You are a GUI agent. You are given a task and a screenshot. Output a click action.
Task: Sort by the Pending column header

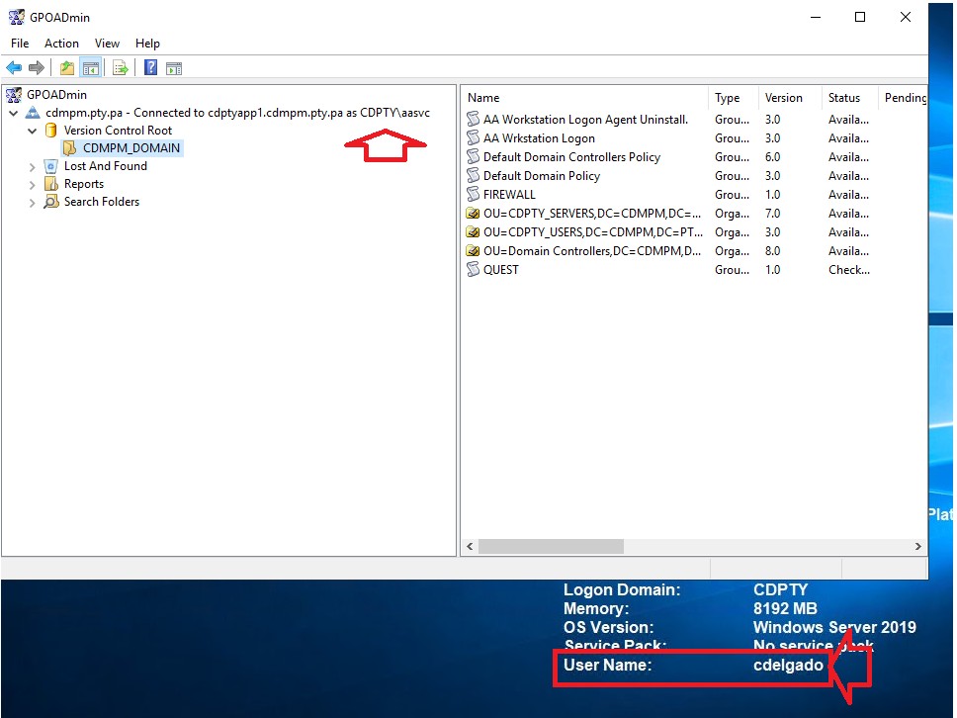(904, 98)
